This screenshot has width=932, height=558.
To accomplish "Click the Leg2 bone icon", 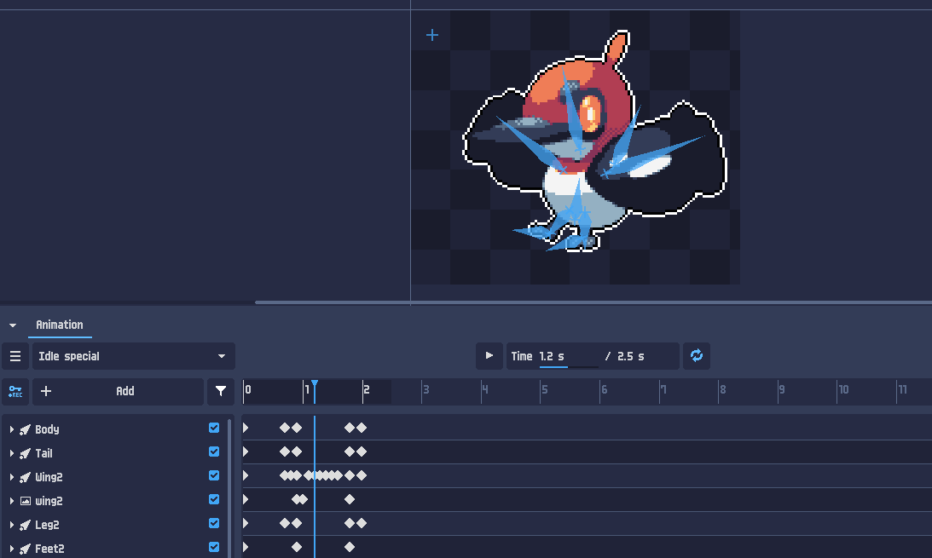I will click(25, 525).
